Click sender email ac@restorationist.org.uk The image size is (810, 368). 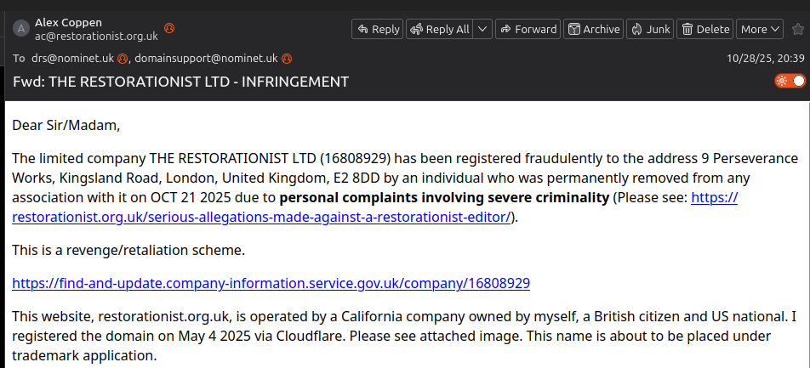pos(96,36)
